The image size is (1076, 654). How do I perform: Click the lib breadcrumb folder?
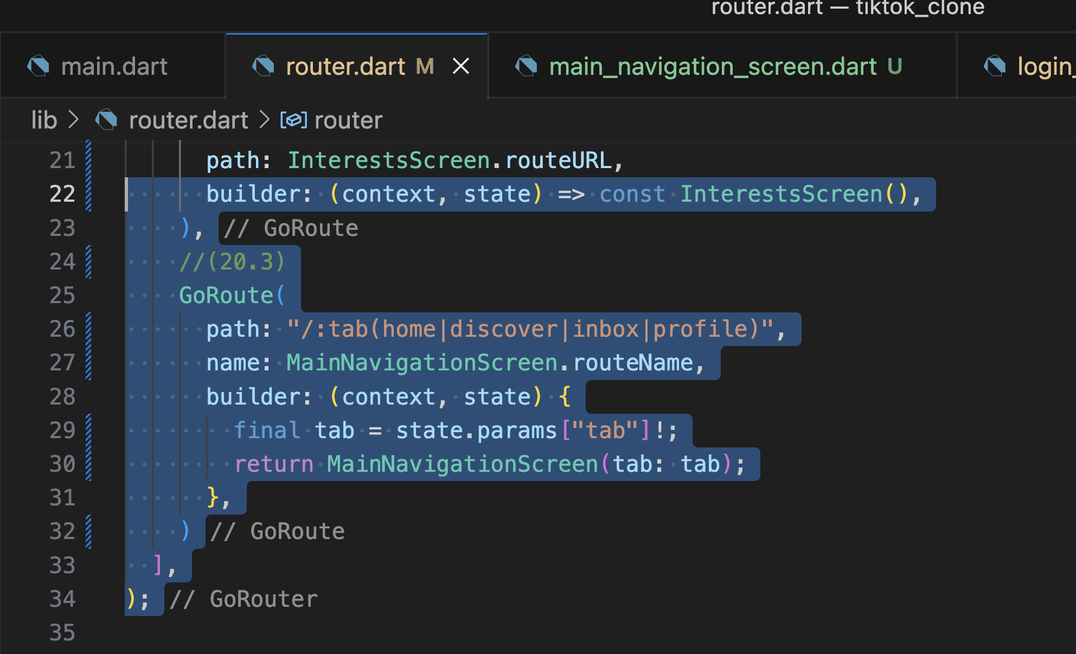click(44, 120)
